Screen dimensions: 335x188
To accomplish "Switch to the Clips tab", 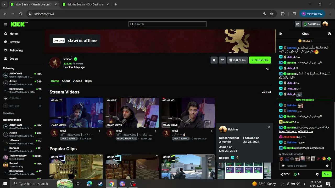I will point(88,81).
